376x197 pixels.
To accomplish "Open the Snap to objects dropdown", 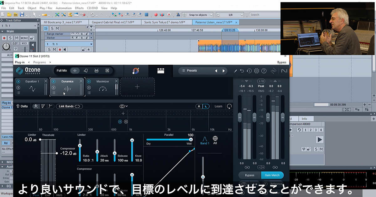I will click(x=211, y=15).
